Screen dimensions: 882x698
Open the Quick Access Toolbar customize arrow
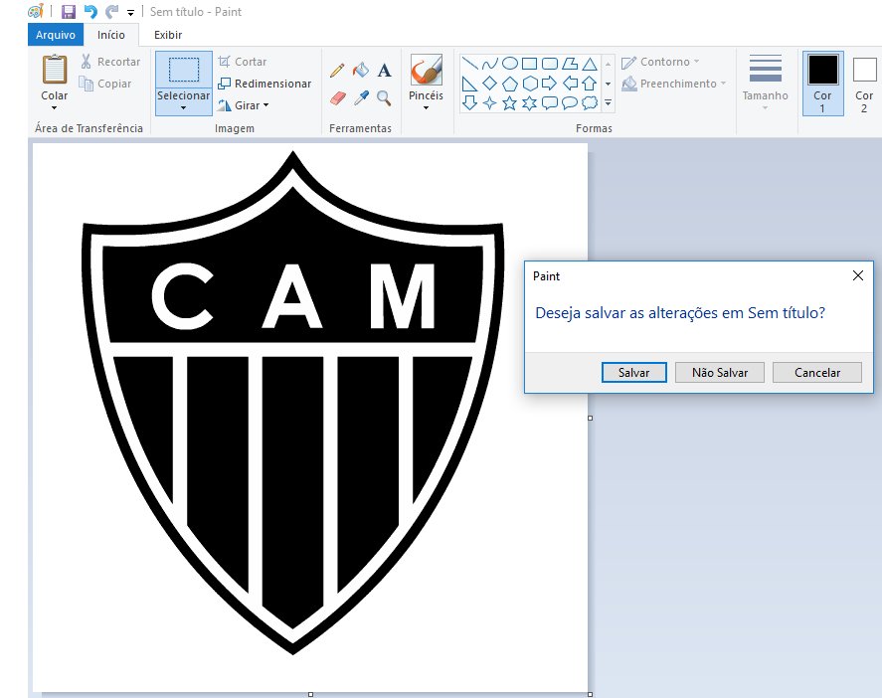[130, 12]
